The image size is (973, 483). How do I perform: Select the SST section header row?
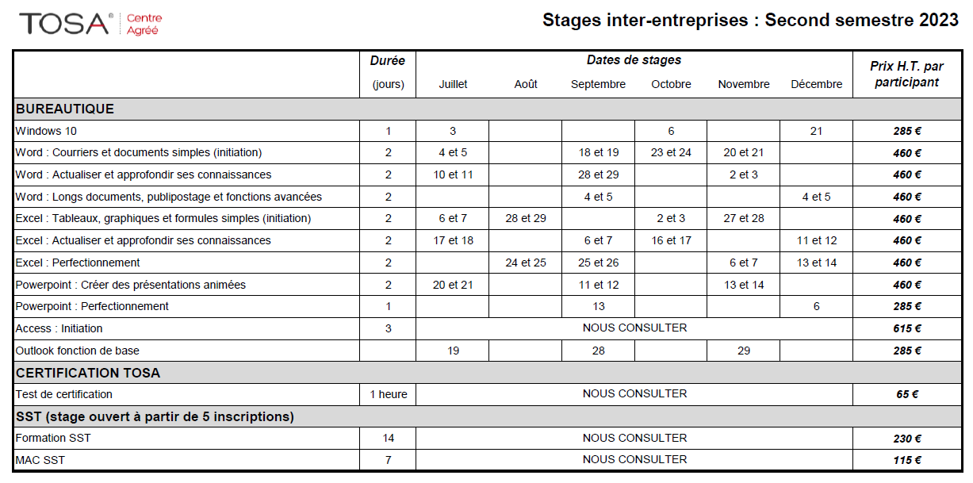pos(488,416)
